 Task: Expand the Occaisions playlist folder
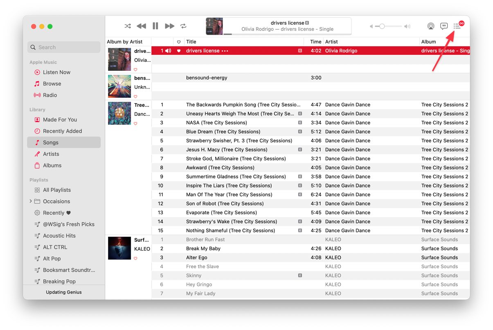click(x=31, y=201)
